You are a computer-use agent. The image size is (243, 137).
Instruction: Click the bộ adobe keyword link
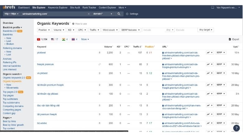click(x=42, y=123)
